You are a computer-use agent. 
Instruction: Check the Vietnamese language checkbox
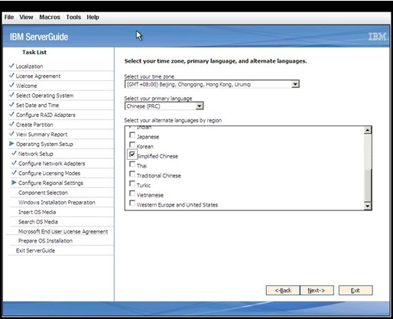[132, 194]
